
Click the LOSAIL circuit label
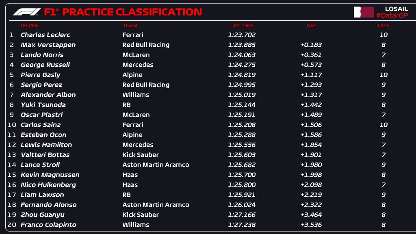click(396, 9)
